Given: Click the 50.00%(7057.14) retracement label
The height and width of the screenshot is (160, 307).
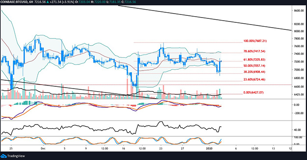Looking at the screenshot, I should coord(254,66).
